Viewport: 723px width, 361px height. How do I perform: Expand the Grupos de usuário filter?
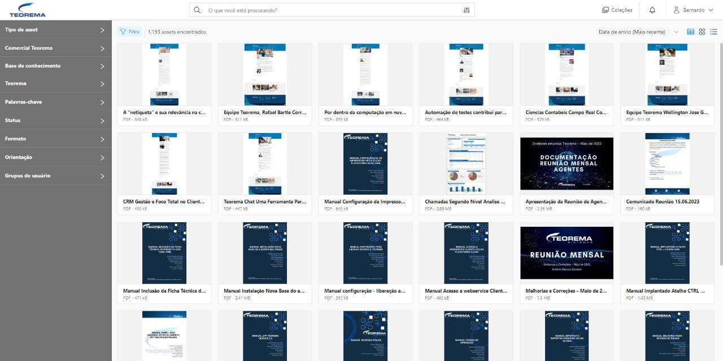pos(56,176)
